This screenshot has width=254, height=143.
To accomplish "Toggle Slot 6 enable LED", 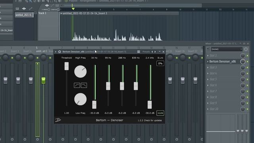I will click(x=247, y=85).
